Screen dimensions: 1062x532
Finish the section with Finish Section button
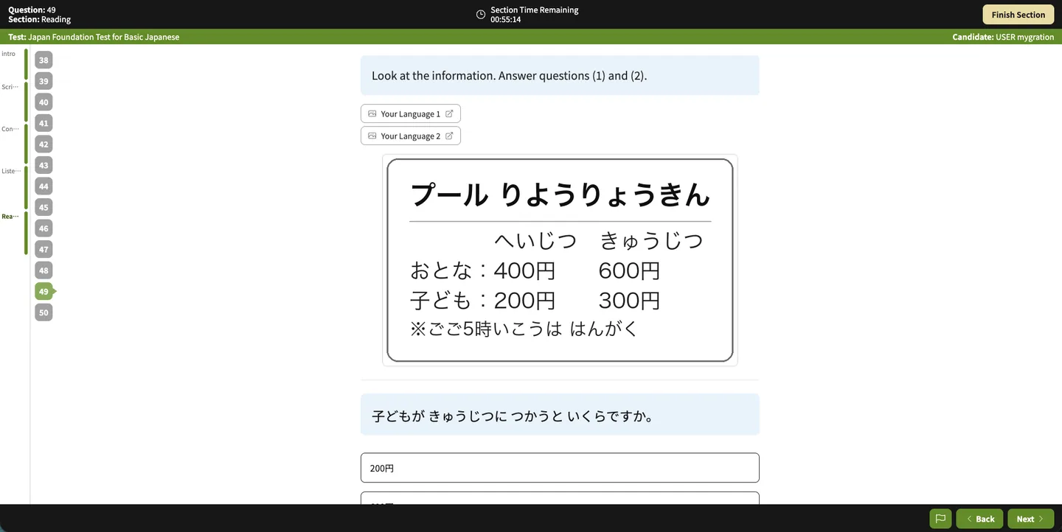(x=1018, y=15)
